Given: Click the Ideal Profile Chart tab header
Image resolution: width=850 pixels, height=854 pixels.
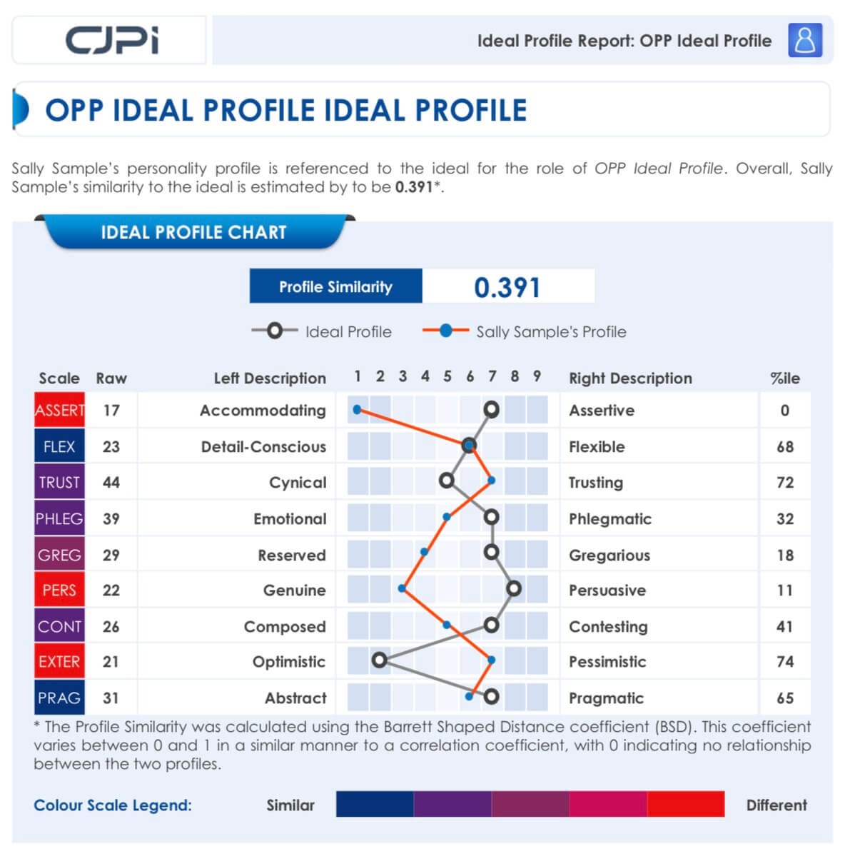Looking at the screenshot, I should pyautogui.click(x=193, y=232).
